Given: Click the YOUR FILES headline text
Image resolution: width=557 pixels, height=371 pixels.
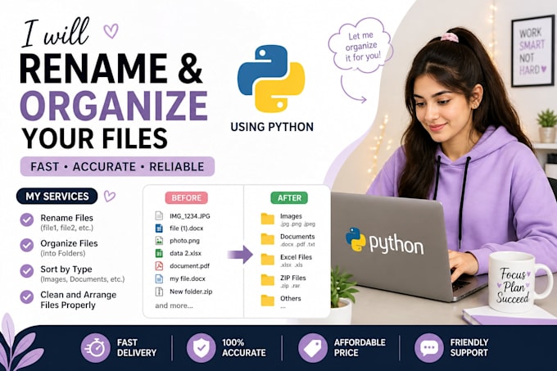Looking at the screenshot, I should click(x=94, y=138).
